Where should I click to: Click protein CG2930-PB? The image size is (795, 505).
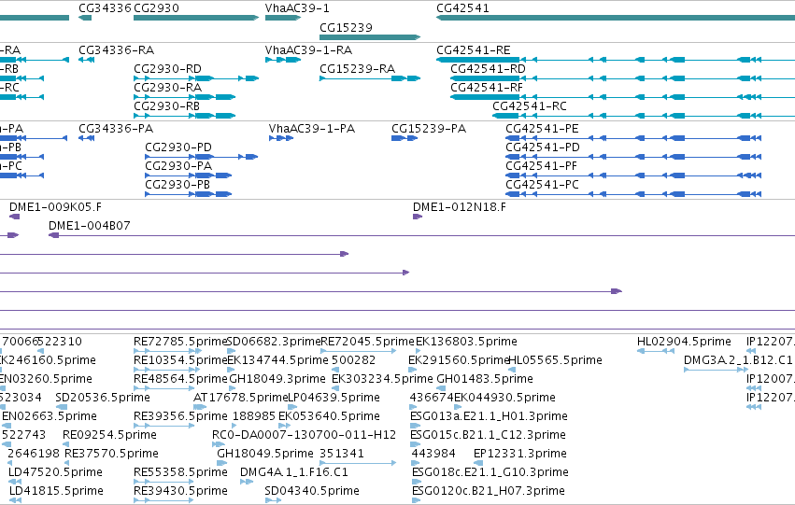click(177, 185)
